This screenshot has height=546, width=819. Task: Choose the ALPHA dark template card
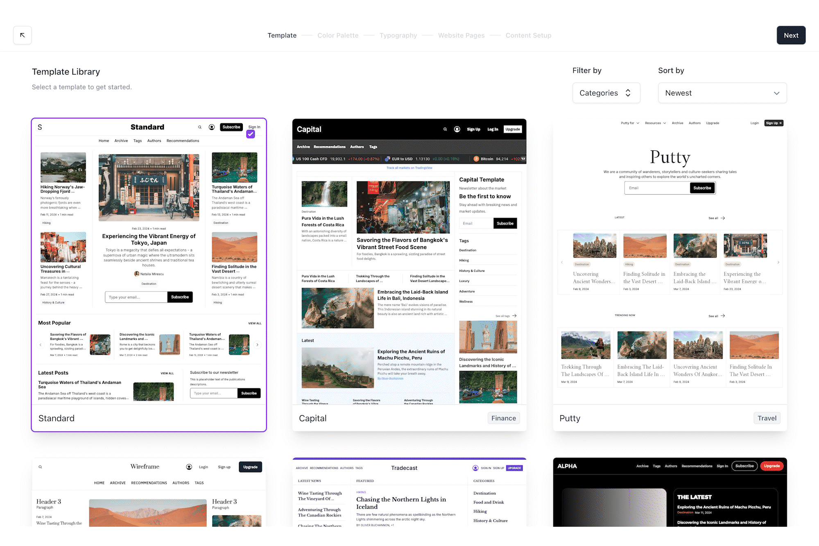(x=670, y=492)
